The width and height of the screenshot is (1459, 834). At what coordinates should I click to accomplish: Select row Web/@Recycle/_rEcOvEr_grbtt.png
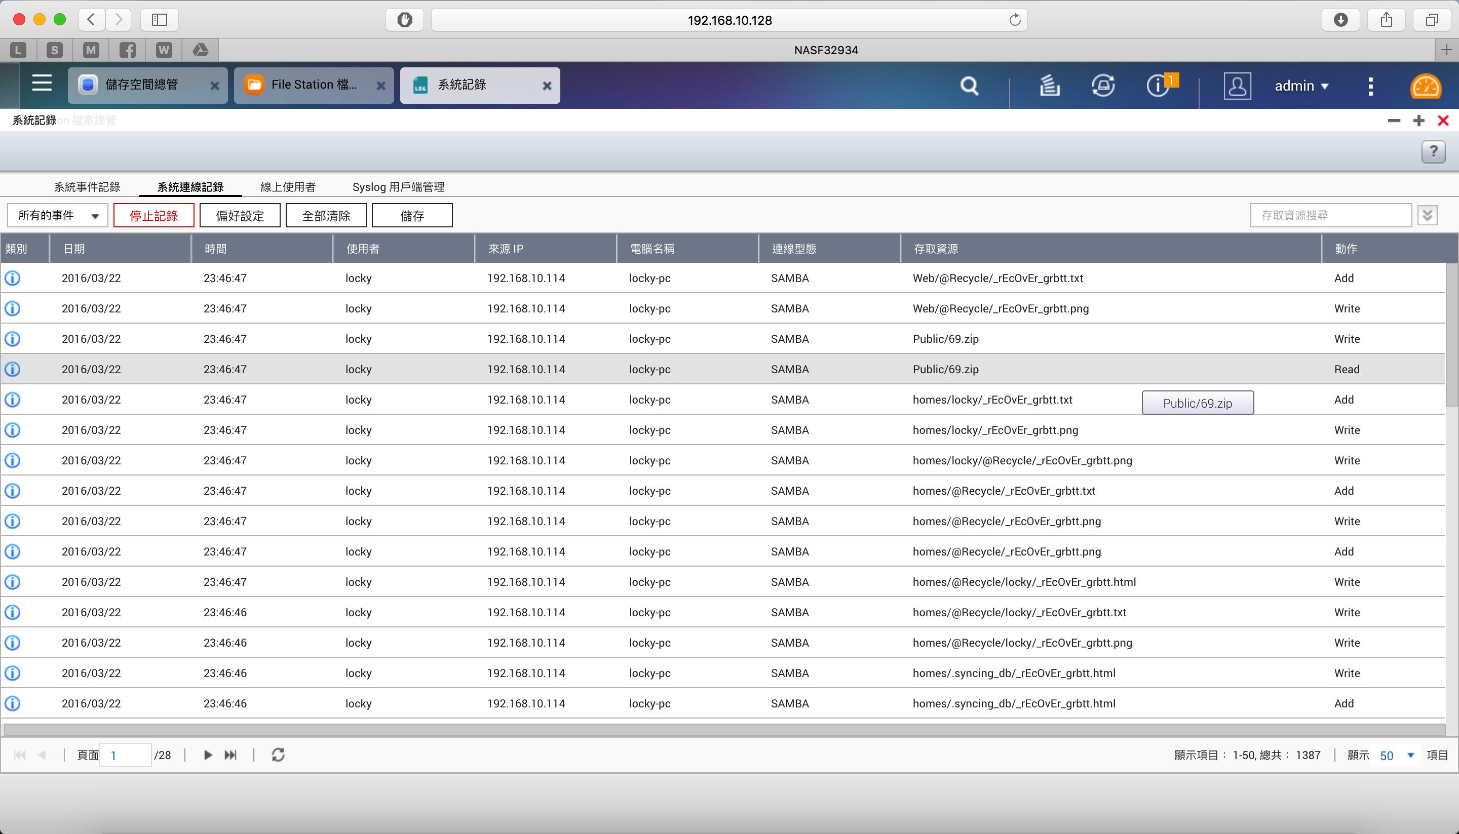pos(722,308)
